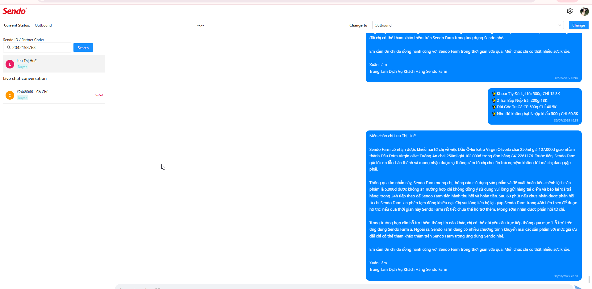Click the chat scrollbar thumb
592x289 pixels.
(x=589, y=279)
